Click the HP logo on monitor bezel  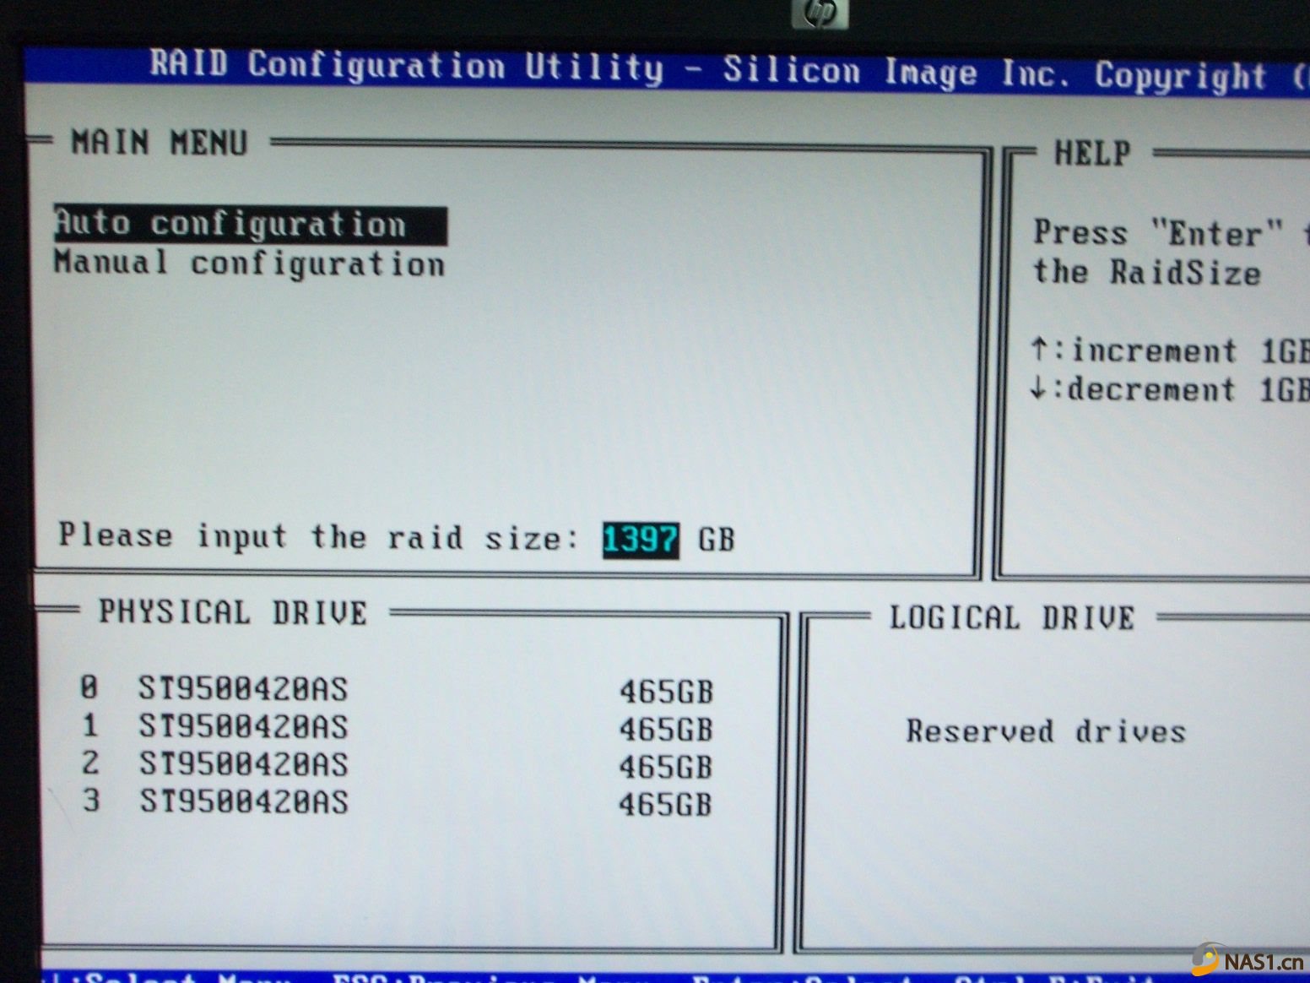click(x=820, y=13)
